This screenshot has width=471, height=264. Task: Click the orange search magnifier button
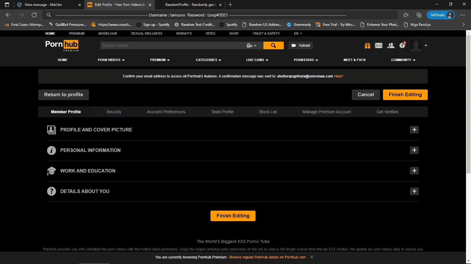coord(273,45)
